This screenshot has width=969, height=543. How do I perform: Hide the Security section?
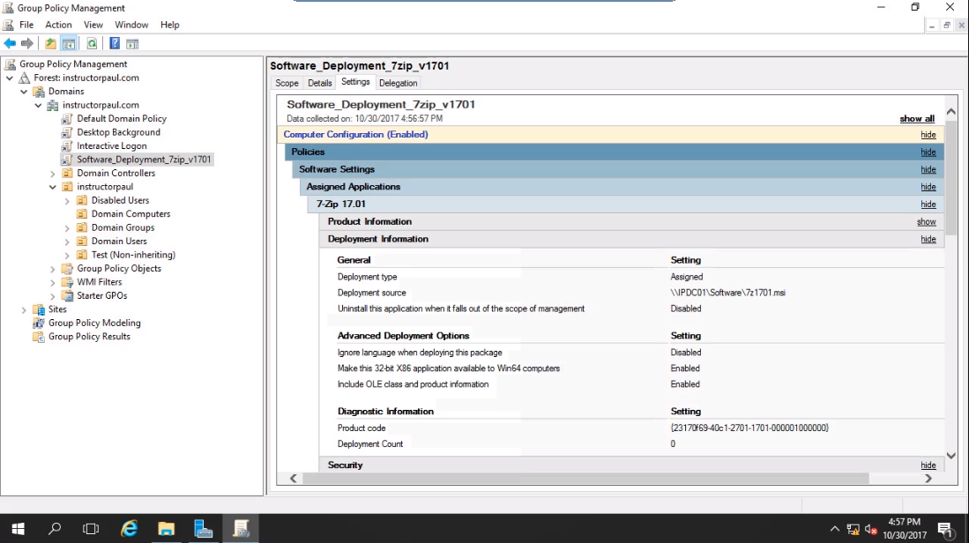(928, 465)
